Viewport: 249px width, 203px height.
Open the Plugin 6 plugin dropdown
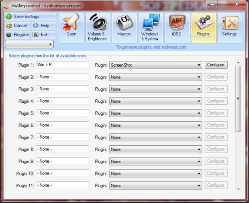click(x=156, y=125)
